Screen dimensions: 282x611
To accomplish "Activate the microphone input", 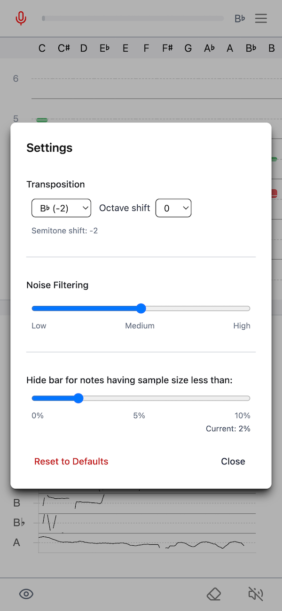I will 21,18.
